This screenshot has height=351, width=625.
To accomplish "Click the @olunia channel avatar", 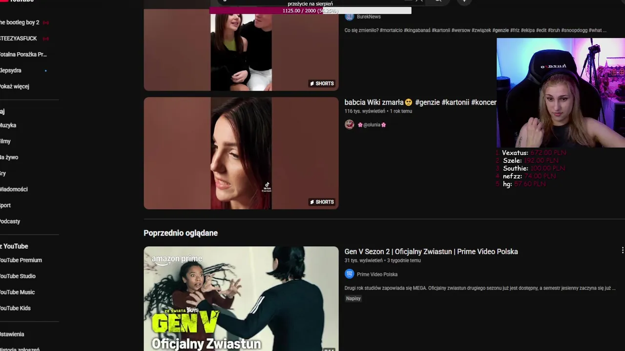I will point(349,124).
